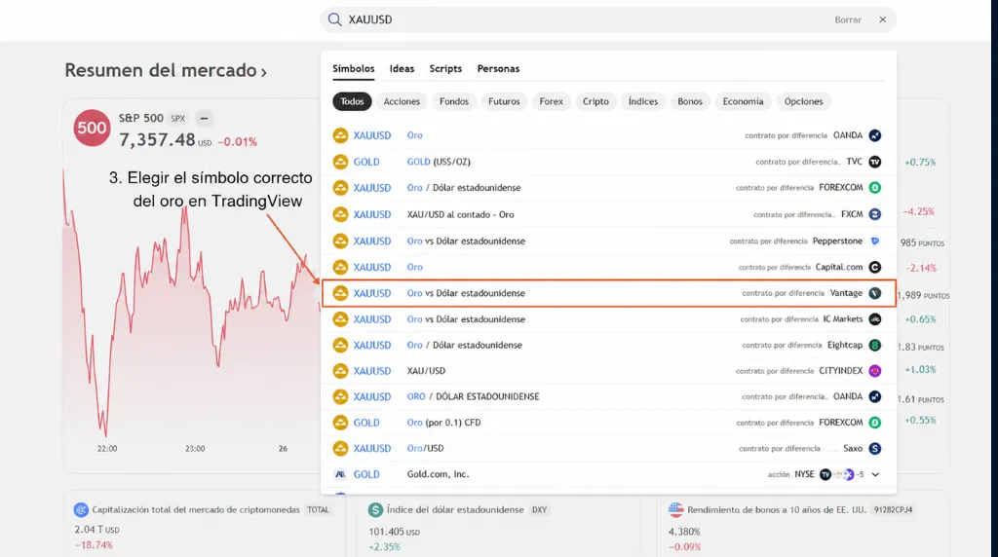998x557 pixels.
Task: Click Eightcap broker logo icon
Action: point(875,346)
